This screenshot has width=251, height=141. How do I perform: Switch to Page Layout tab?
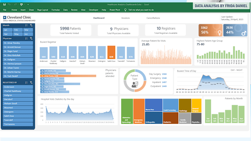[43, 10]
